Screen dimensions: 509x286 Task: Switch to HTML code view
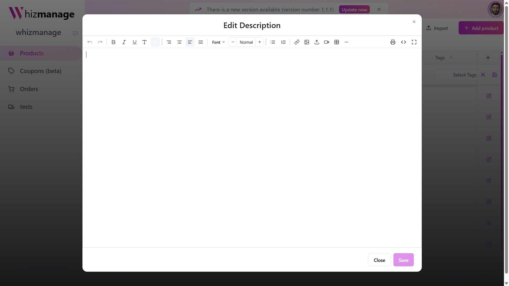[403, 42]
